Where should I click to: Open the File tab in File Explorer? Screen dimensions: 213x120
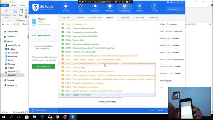pyautogui.click(x=4, y=5)
